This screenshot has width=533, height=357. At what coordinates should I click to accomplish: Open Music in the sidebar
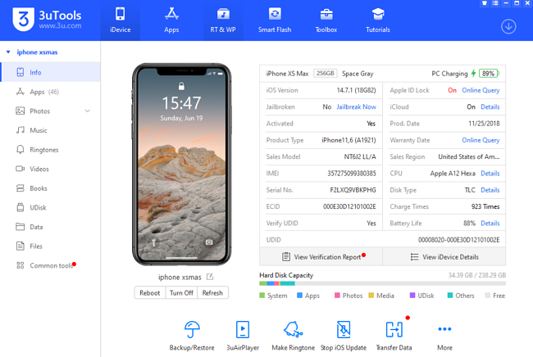(x=50, y=130)
